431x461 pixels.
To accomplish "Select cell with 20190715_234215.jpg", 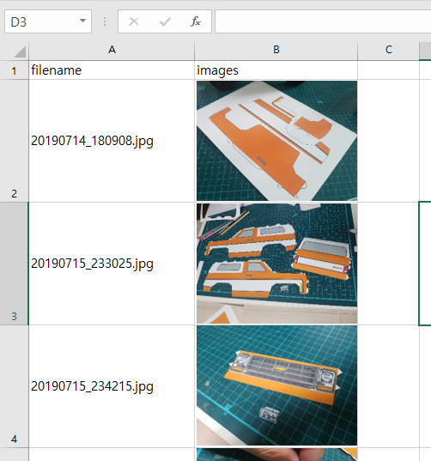I will (x=112, y=386).
